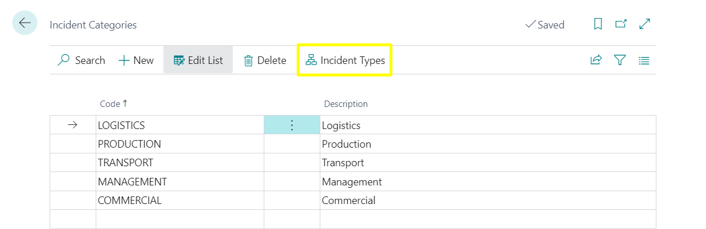Click the share icon
The image size is (706, 229).
596,60
